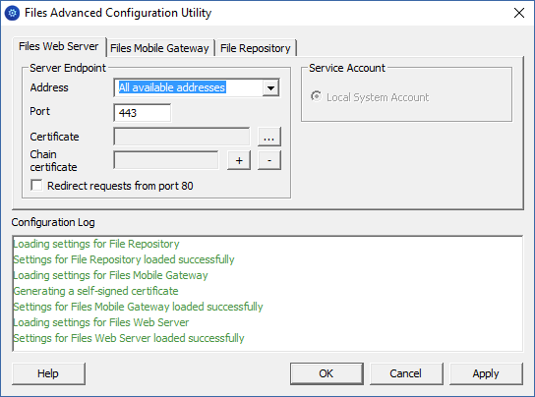Enable Redirect requests from port 80
Image resolution: width=535 pixels, height=397 pixels.
pyautogui.click(x=36, y=186)
